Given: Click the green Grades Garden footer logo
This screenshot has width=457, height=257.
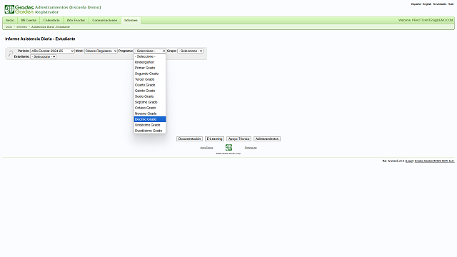Looking at the screenshot, I should (228, 148).
